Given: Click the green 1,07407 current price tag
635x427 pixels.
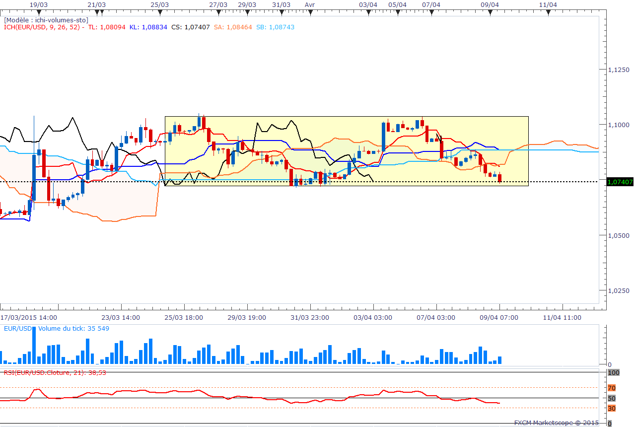Looking at the screenshot, I should pyautogui.click(x=620, y=182).
